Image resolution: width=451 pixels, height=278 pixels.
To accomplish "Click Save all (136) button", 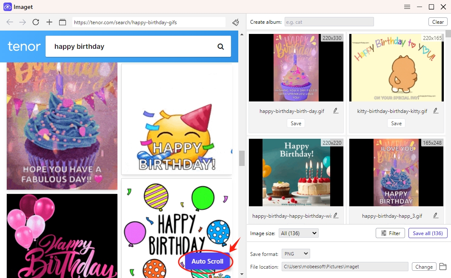I will click(428, 233).
